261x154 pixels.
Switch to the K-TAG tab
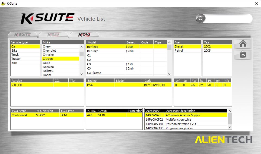pos(84,35)
